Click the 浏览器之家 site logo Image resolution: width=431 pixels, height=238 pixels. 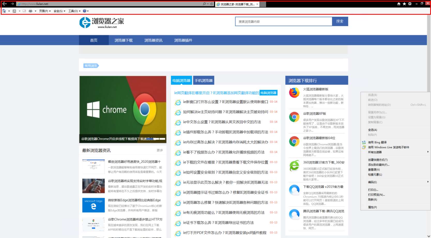[102, 23]
